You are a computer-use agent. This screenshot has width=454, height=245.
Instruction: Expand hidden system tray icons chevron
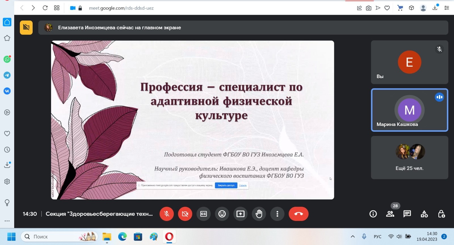tap(353, 237)
